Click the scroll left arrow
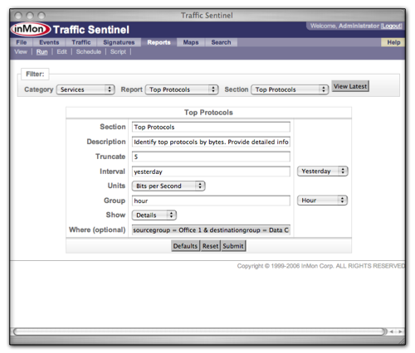Image resolution: width=415 pixels, height=353 pixels. [392, 331]
